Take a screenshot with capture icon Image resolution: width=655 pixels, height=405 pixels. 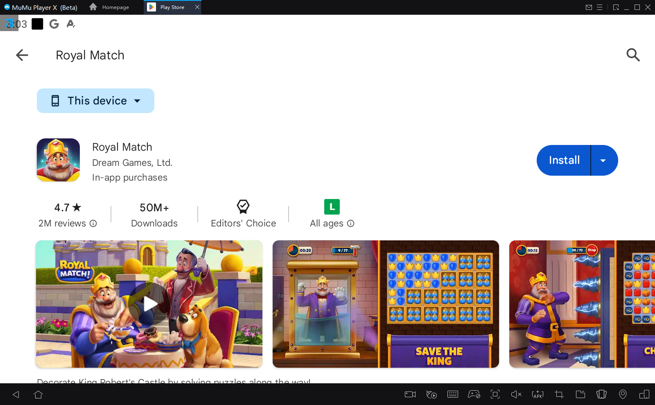pyautogui.click(x=495, y=394)
